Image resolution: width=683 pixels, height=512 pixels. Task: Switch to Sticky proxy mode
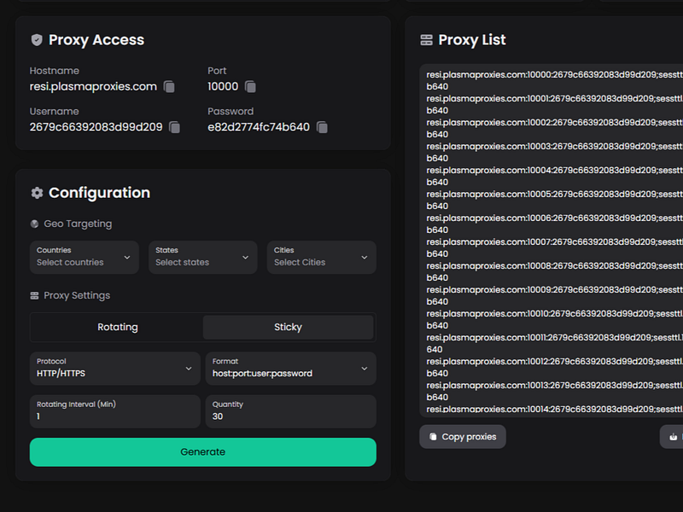coord(288,327)
